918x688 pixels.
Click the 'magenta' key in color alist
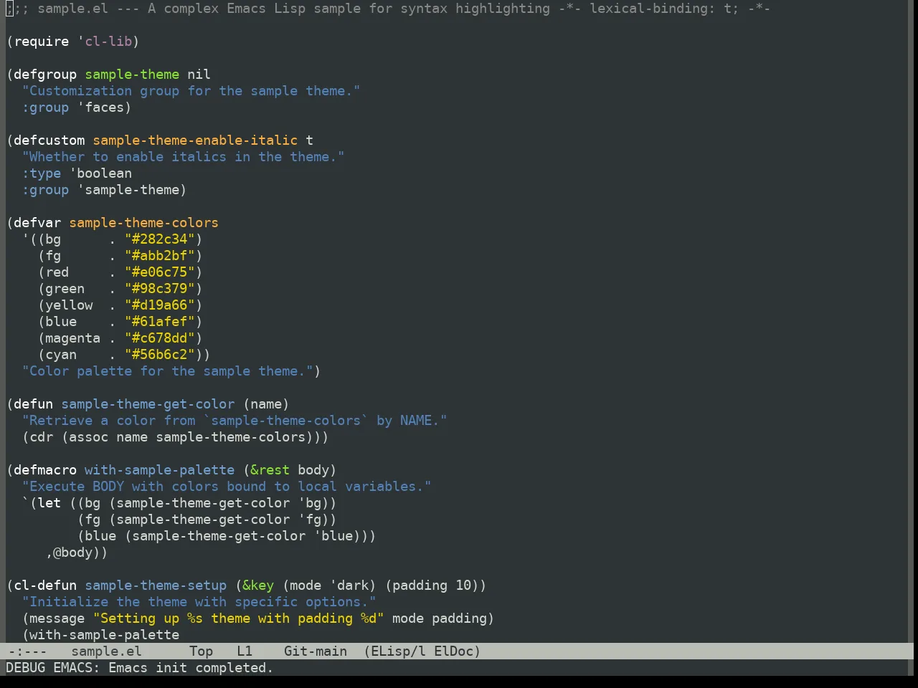pyautogui.click(x=73, y=338)
